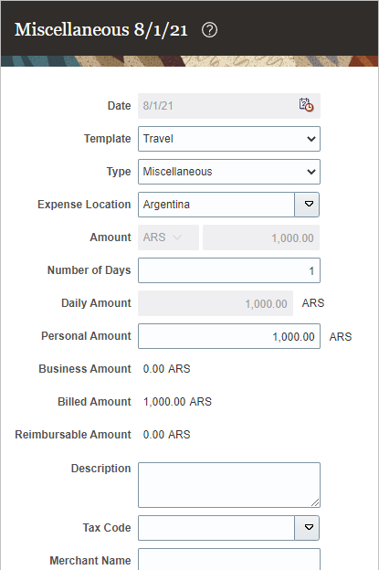The image size is (379, 570).
Task: Click the Miscellaneous 8/1/21 page title
Action: [x=101, y=30]
